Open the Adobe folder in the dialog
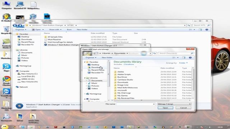 [x=121, y=72]
